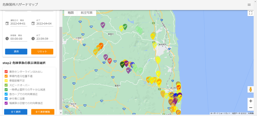This screenshot has width=257, height=116.
Task: Zoom in with the plus icon
Action: (251, 101)
